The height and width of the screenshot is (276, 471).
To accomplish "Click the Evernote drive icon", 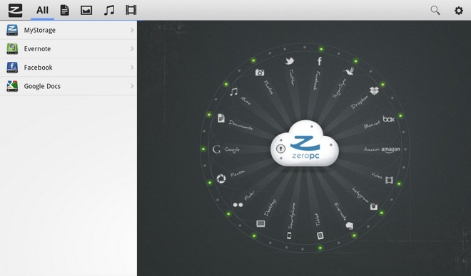I will (12, 48).
